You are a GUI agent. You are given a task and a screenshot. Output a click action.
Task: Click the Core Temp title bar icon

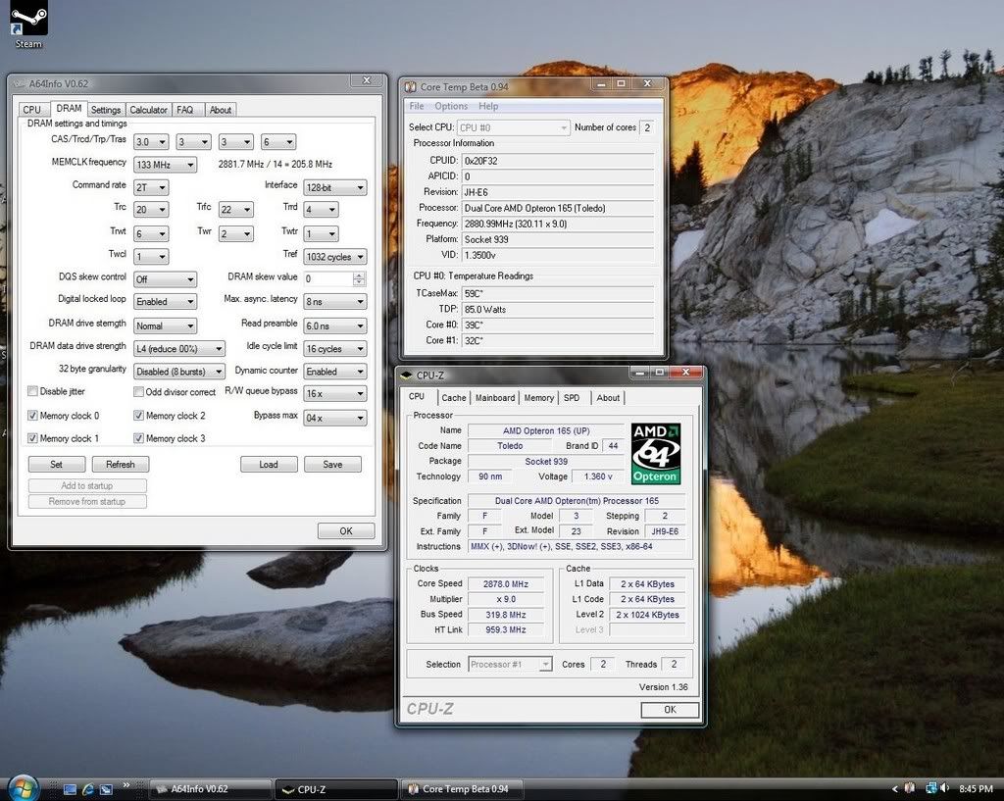coord(411,86)
